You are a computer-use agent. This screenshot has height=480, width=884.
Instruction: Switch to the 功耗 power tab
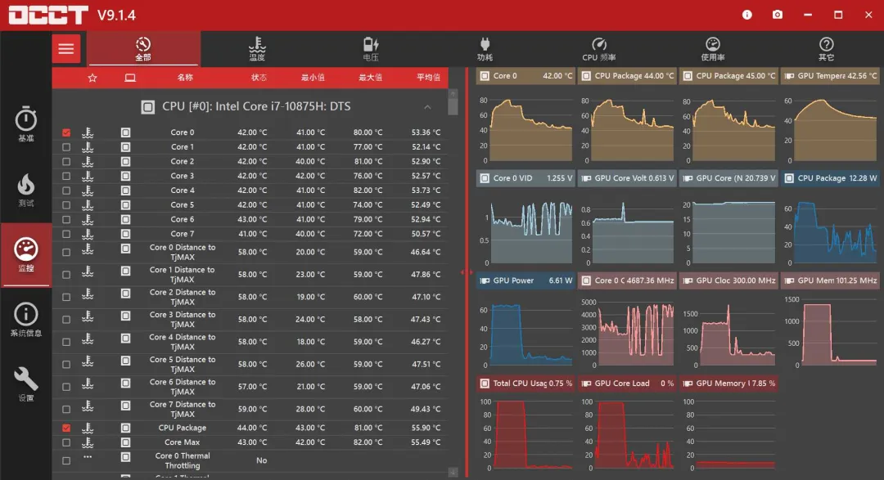[485, 49]
